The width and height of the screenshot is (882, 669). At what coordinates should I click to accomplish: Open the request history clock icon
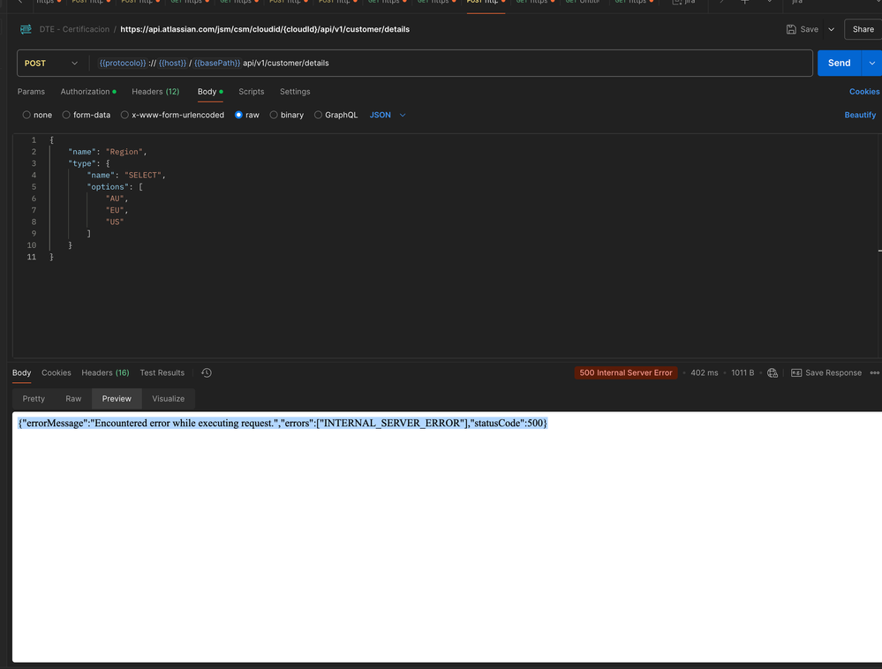coord(206,372)
